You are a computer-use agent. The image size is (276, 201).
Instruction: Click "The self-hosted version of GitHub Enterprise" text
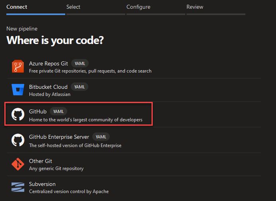[75, 145]
